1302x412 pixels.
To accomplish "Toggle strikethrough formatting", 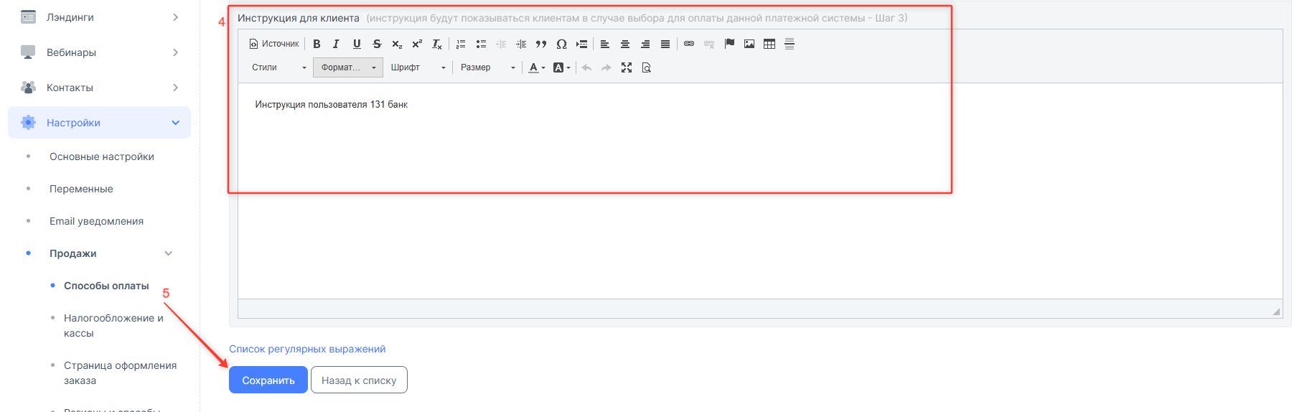I will coord(377,44).
